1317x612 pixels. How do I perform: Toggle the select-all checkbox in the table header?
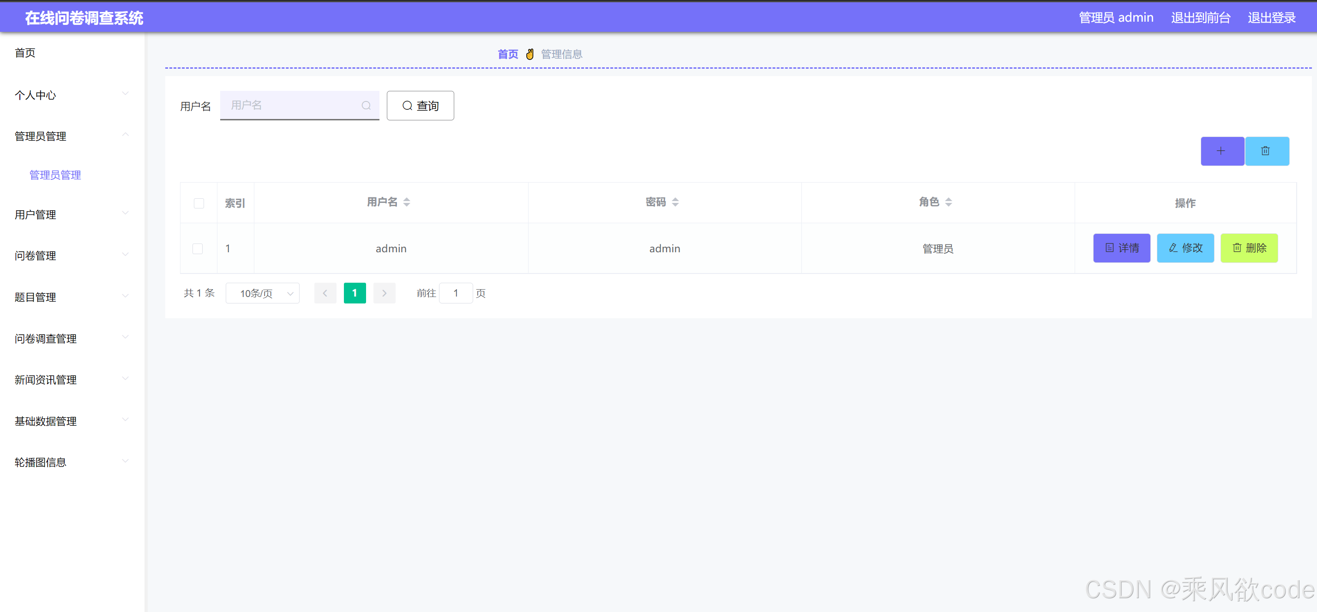click(x=199, y=203)
